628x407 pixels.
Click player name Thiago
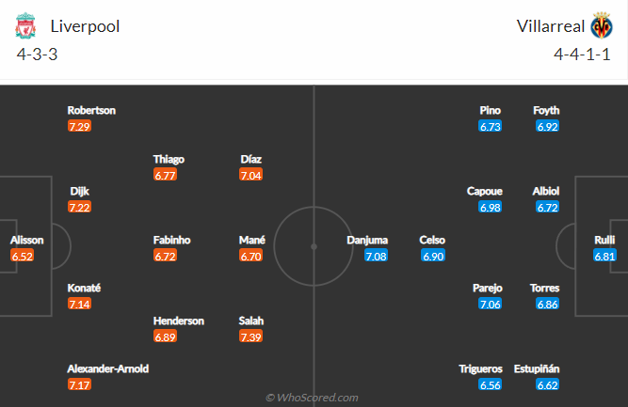pos(169,159)
